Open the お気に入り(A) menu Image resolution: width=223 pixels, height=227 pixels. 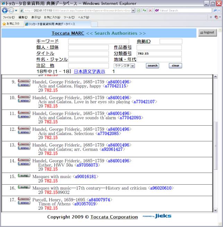(x=52, y=17)
